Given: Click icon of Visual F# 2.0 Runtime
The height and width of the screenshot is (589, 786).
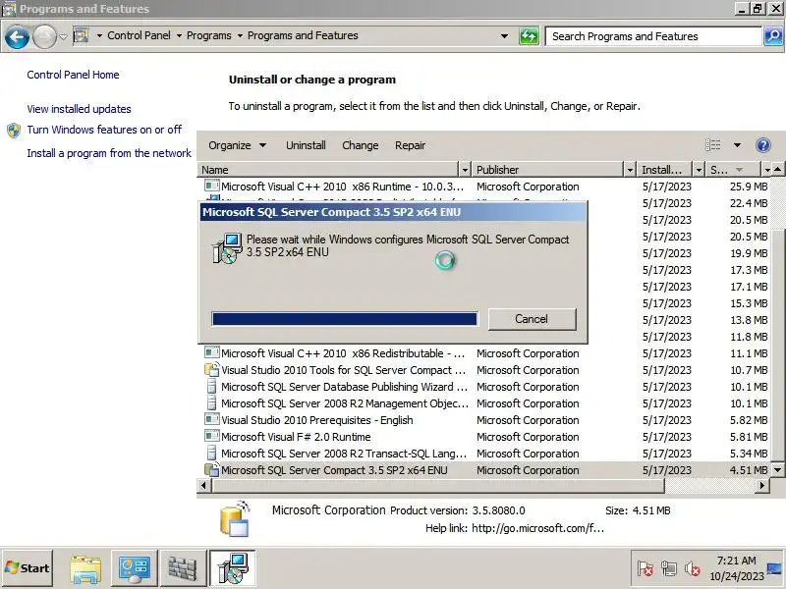Looking at the screenshot, I should point(212,436).
